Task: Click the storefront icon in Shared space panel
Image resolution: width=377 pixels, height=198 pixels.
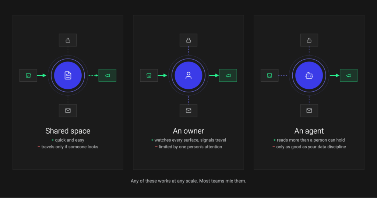Action: (28, 75)
